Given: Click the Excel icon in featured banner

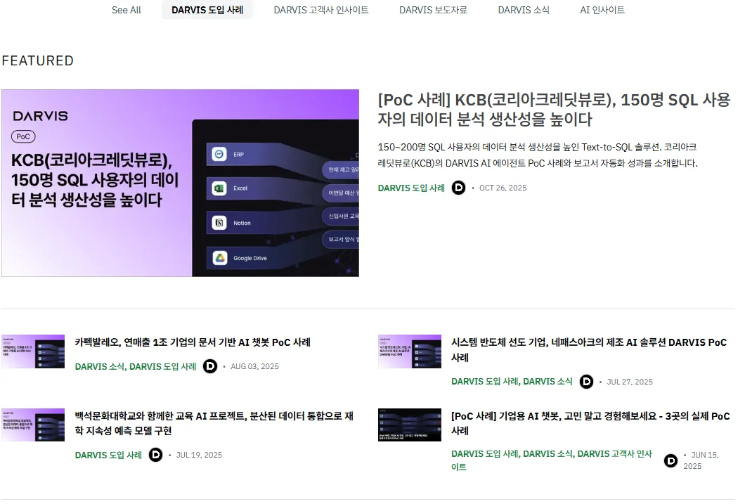Looking at the screenshot, I should (219, 188).
